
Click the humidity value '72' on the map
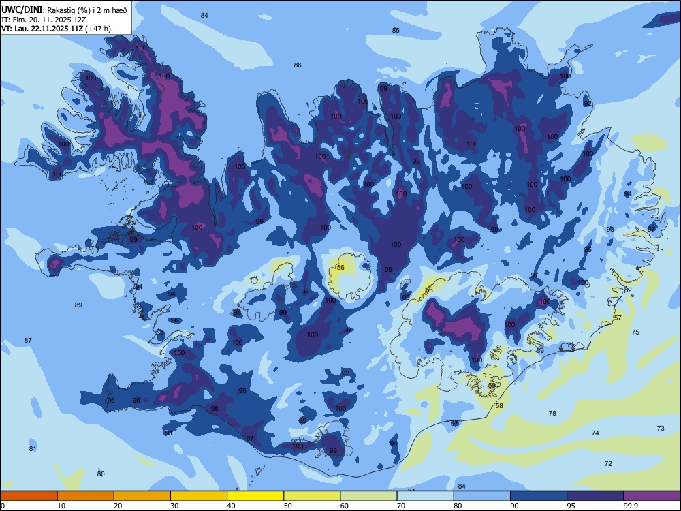608,463
